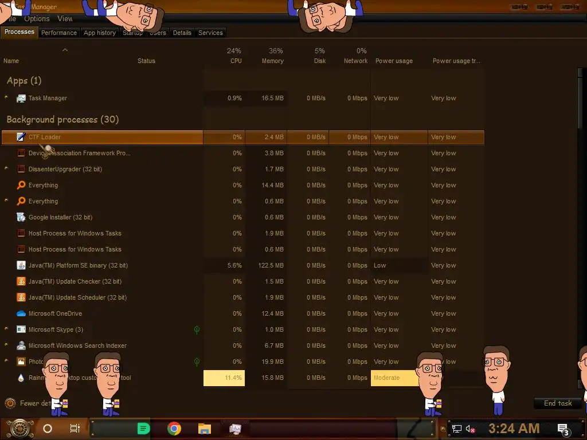Sort by Power usage trend column header
This screenshot has width=587, height=440.
coord(456,61)
